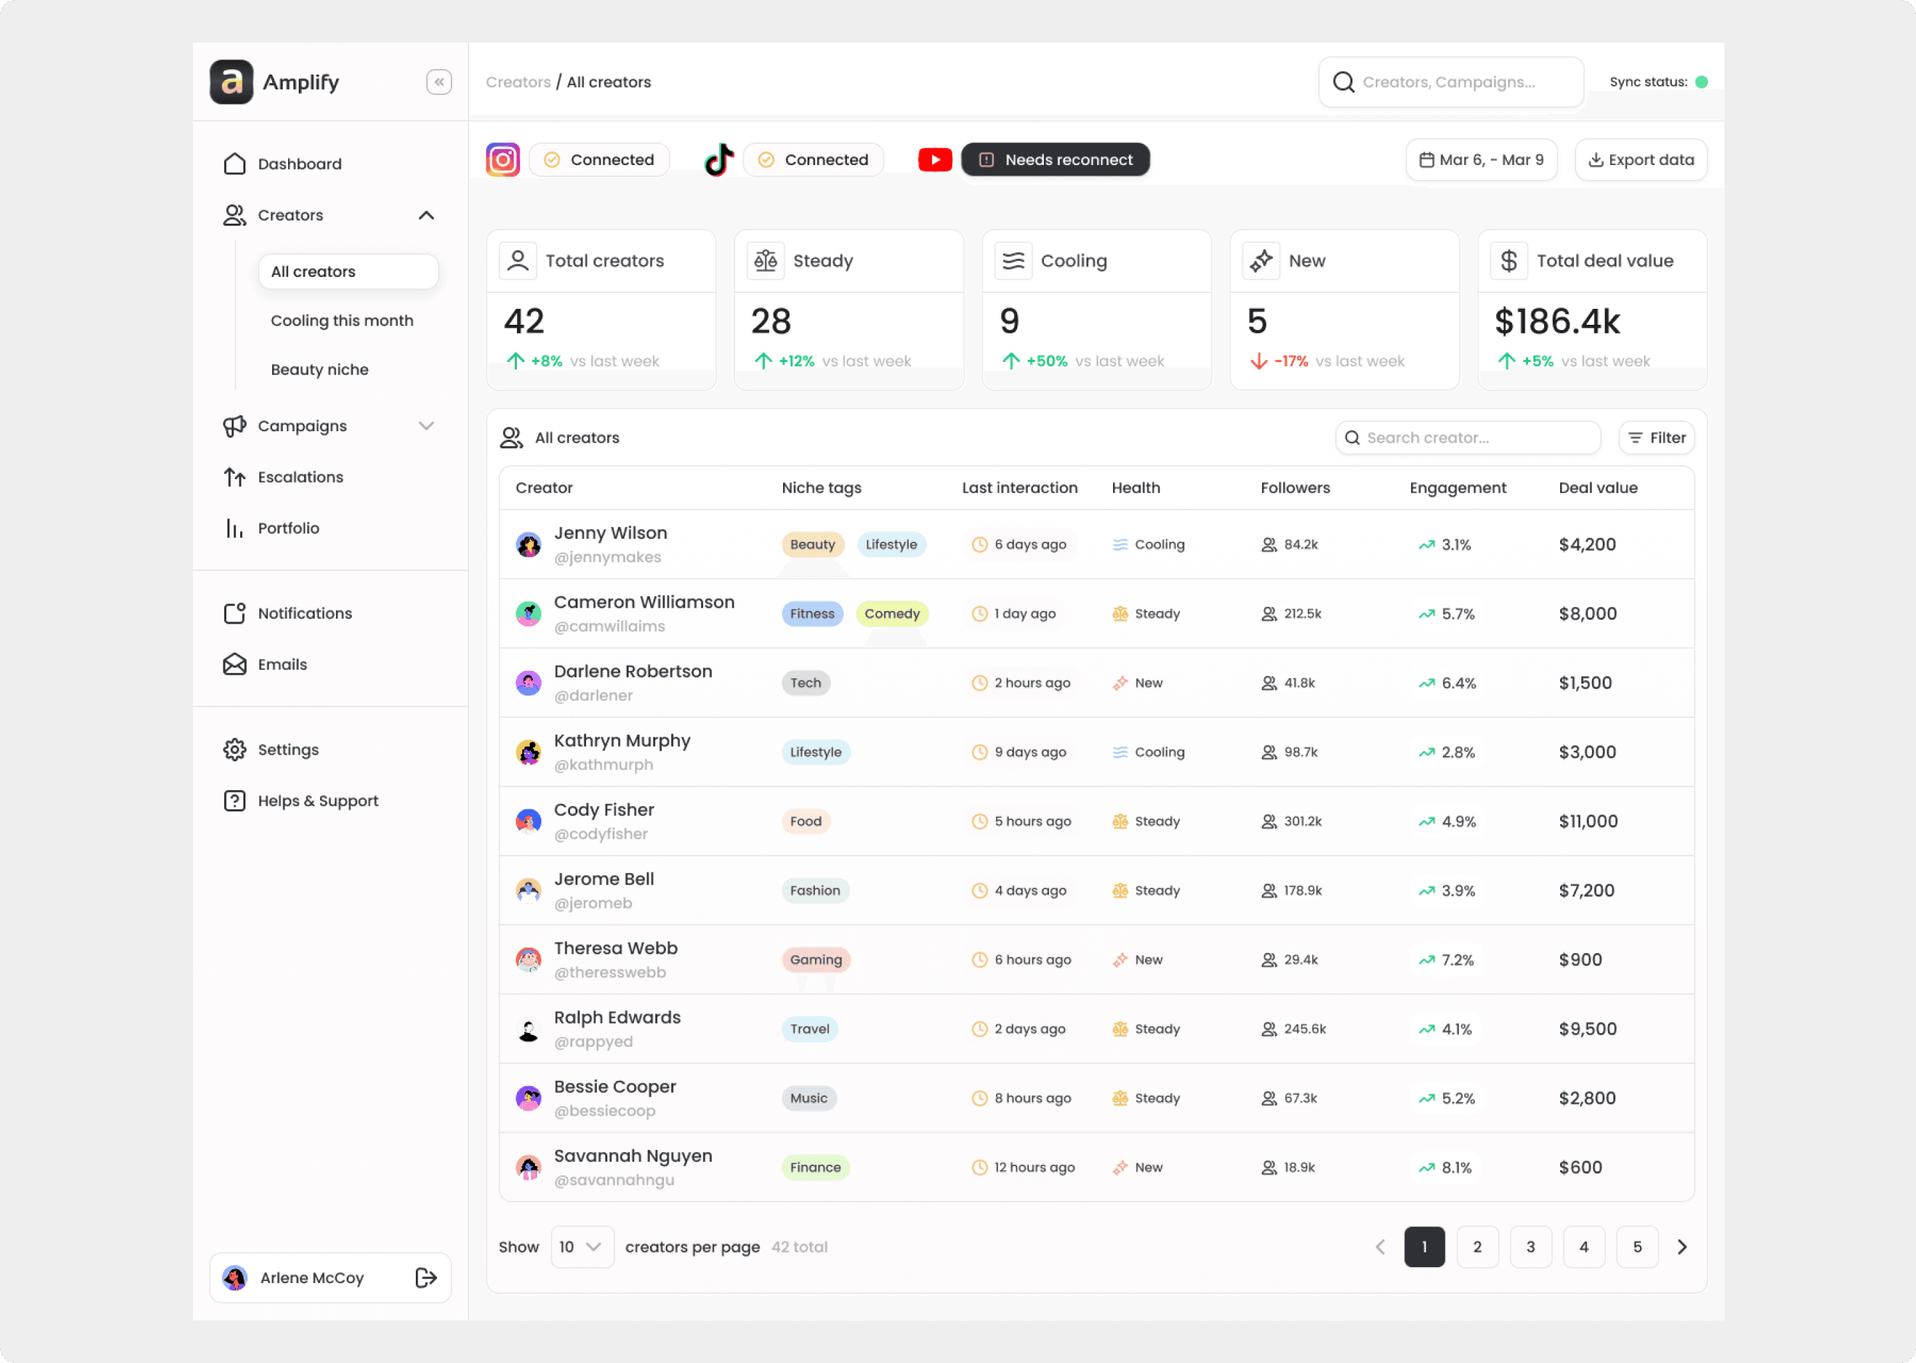1916x1363 pixels.
Task: Click the green Sync status indicator
Action: click(x=1701, y=81)
